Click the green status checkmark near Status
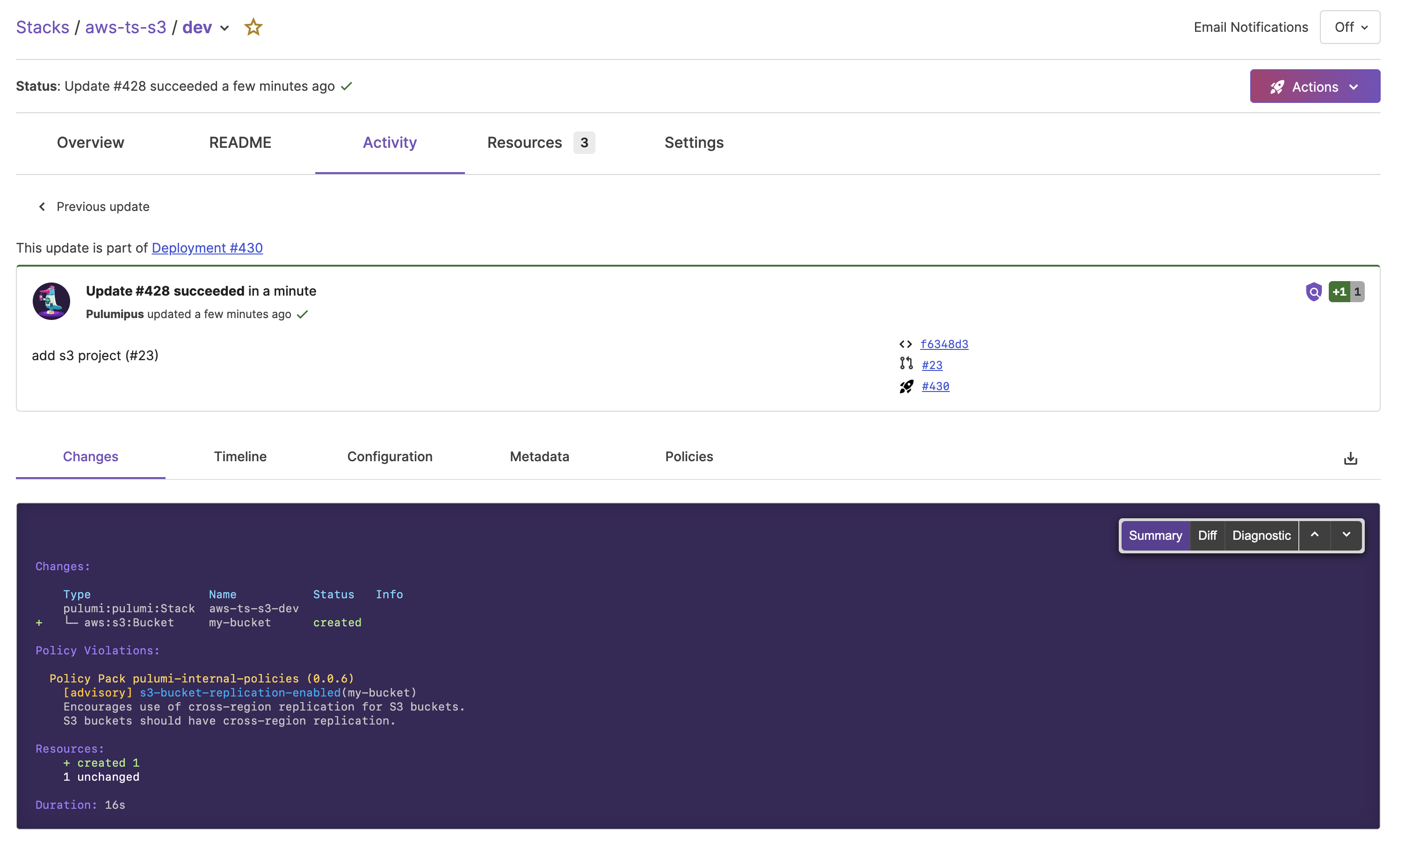The height and width of the screenshot is (856, 1405). (x=347, y=86)
